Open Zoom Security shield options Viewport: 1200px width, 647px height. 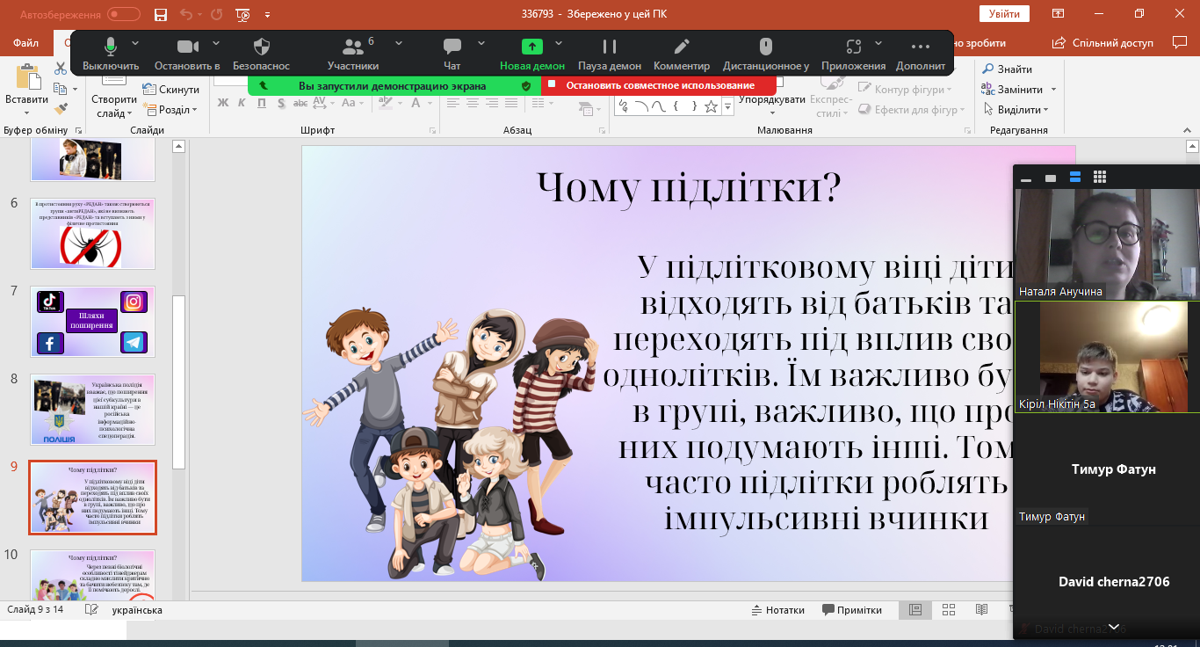point(261,55)
